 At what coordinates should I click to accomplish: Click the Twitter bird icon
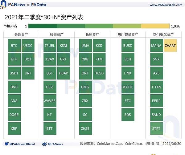[6, 144]
